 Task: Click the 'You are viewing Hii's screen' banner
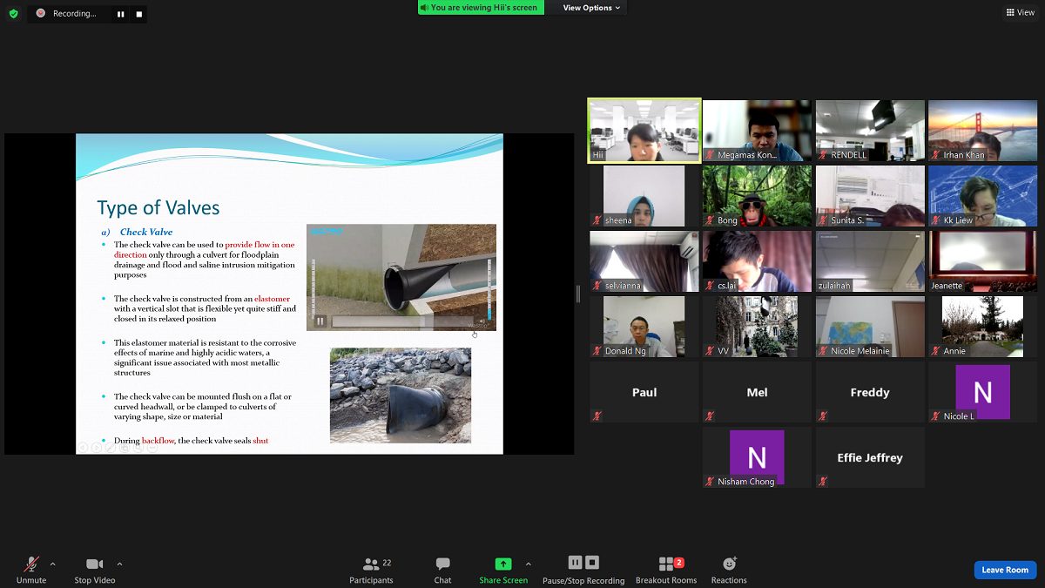481,8
